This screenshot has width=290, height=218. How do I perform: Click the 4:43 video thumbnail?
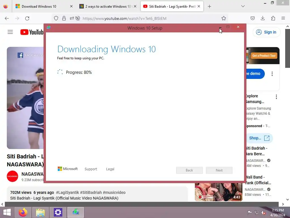point(219,192)
